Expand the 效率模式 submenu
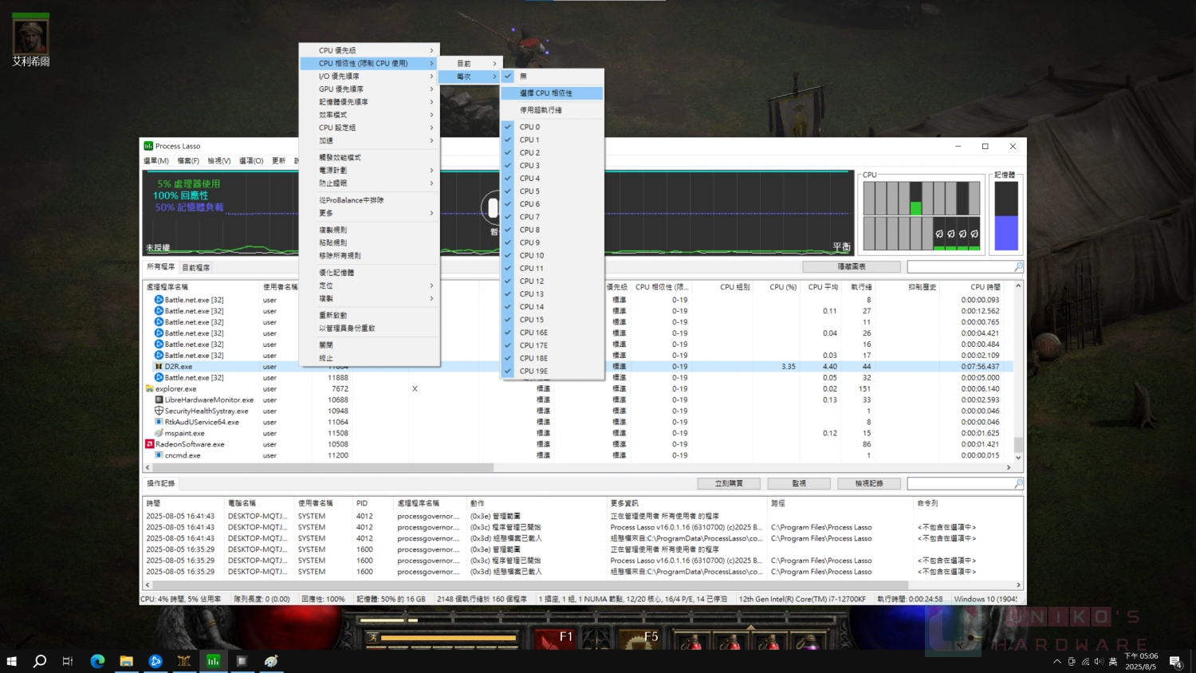 tap(369, 115)
